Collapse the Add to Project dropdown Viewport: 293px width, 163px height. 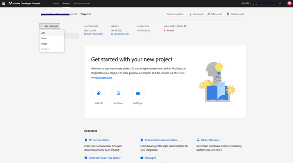point(50,26)
